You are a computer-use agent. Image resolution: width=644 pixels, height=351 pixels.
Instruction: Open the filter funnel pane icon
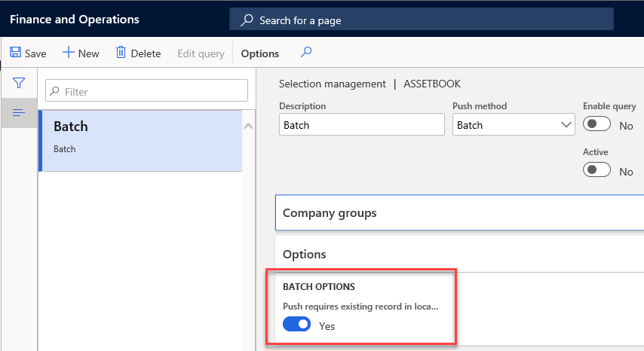(19, 83)
